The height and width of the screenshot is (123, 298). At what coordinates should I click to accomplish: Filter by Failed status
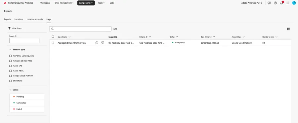pos(27,109)
